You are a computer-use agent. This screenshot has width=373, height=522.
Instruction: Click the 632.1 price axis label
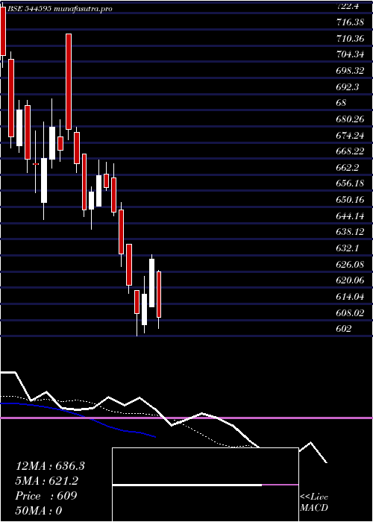point(348,248)
